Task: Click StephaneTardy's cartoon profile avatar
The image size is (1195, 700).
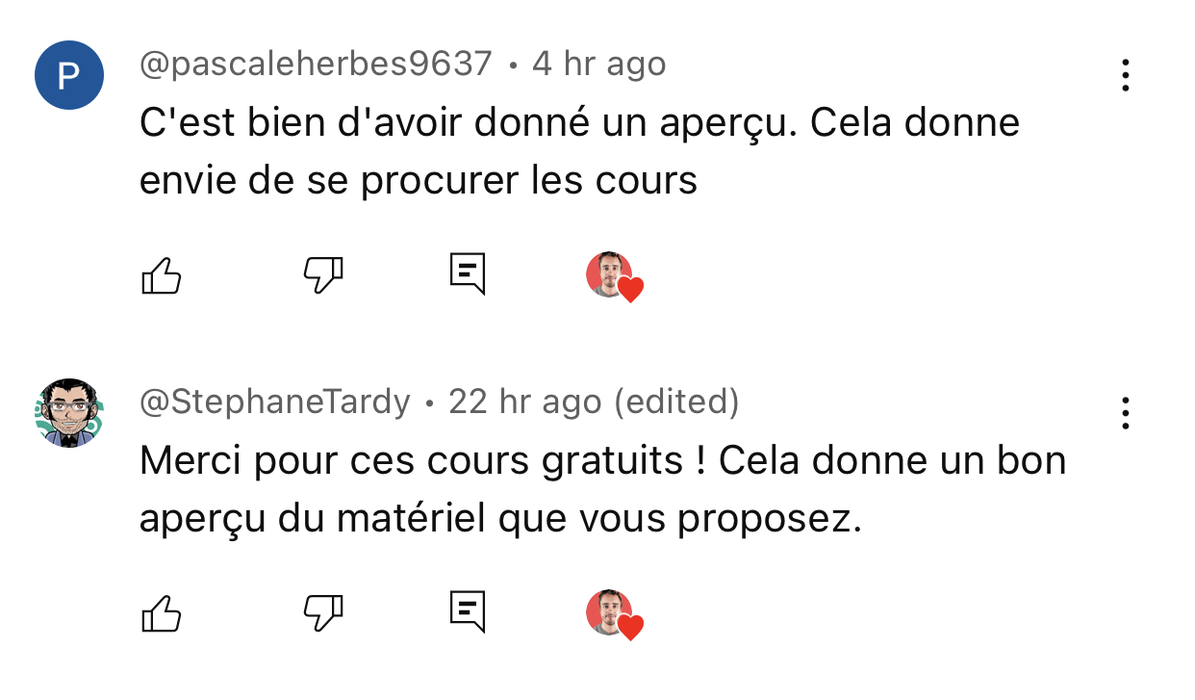Action: [x=69, y=412]
